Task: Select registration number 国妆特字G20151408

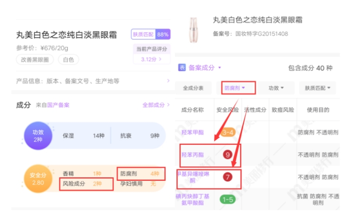Action: tap(262, 34)
